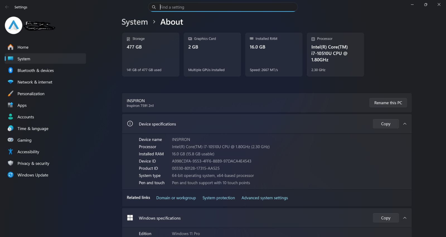The image size is (446, 237).
Task: Click the Home icon in sidebar
Action: tap(11, 47)
